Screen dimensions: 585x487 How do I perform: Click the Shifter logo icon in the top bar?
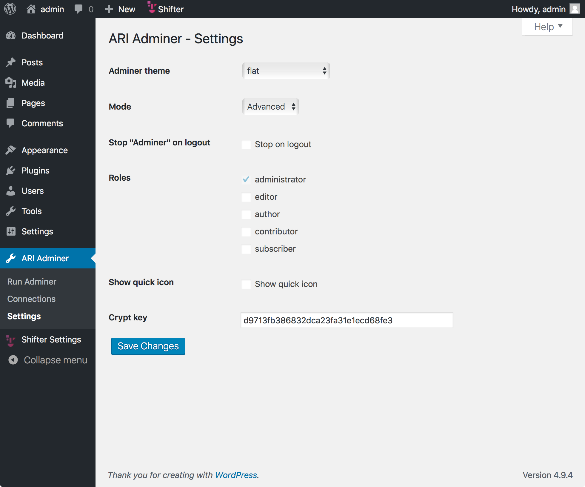[152, 7]
